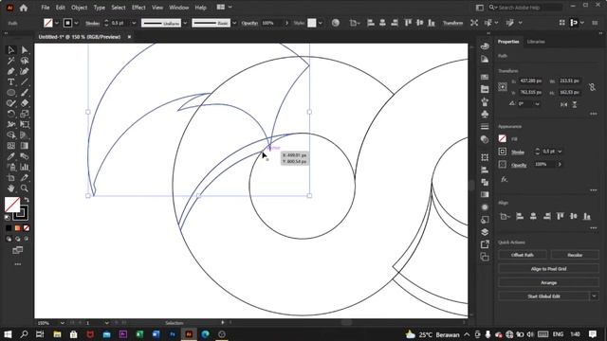Open the Recolor Artwork wheel icon
The height and width of the screenshot is (341, 607).
[335, 23]
